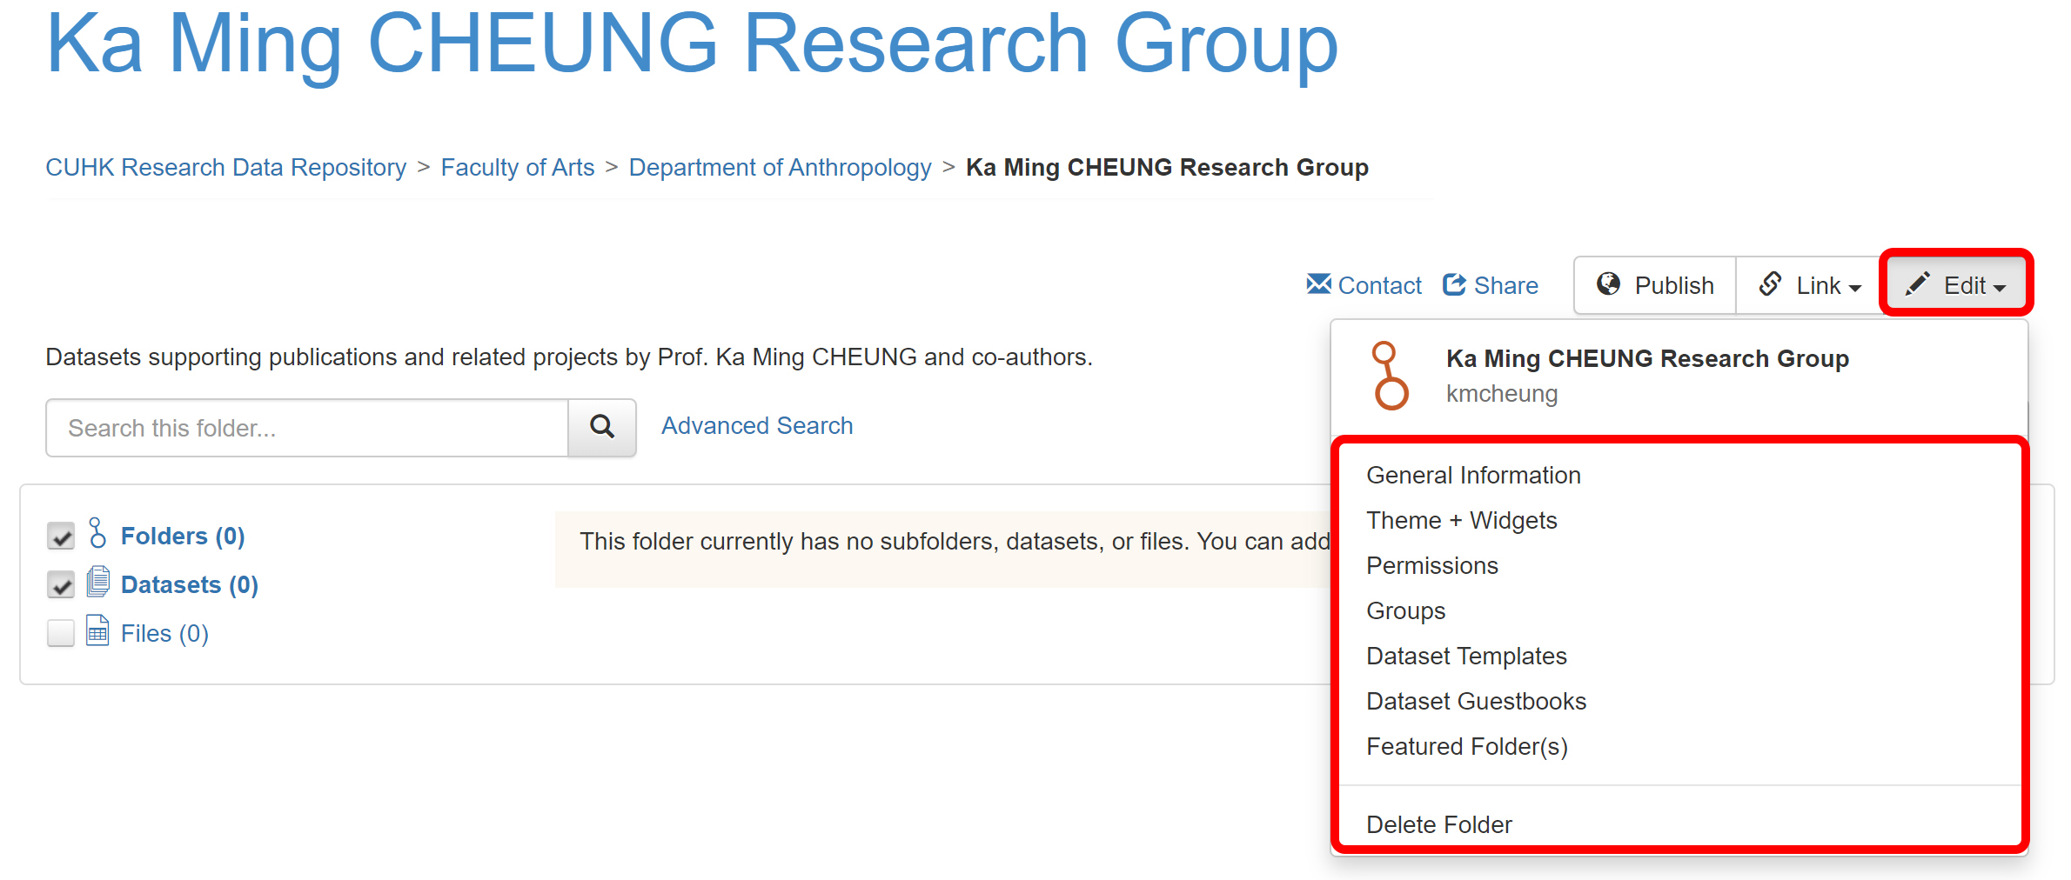2071x880 pixels.
Task: Uncheck the Folders (0) checkbox
Action: (61, 536)
